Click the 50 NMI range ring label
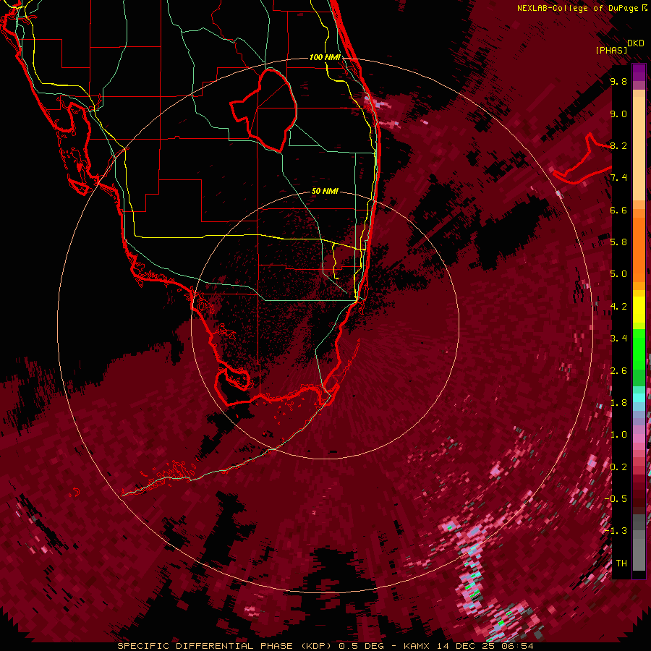This screenshot has width=651, height=651. (325, 191)
